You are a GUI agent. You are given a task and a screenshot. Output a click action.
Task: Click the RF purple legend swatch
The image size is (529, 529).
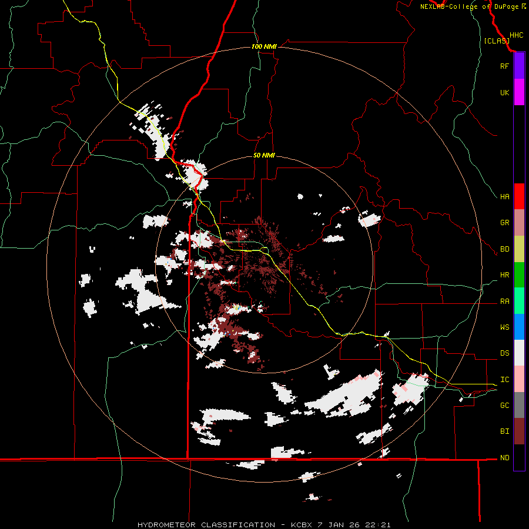(x=519, y=66)
